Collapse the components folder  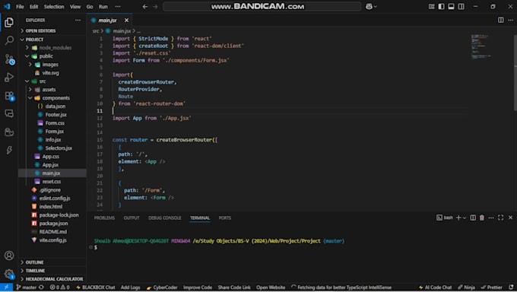(56, 98)
